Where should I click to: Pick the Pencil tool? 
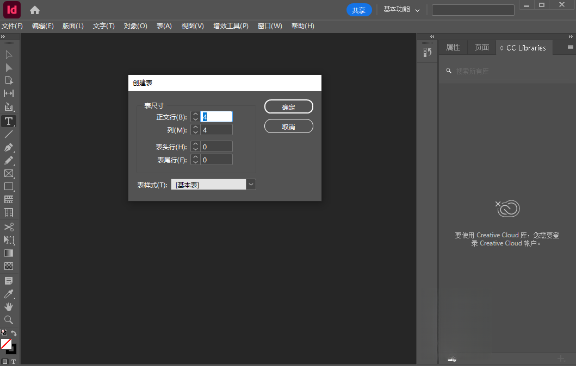pyautogui.click(x=9, y=161)
